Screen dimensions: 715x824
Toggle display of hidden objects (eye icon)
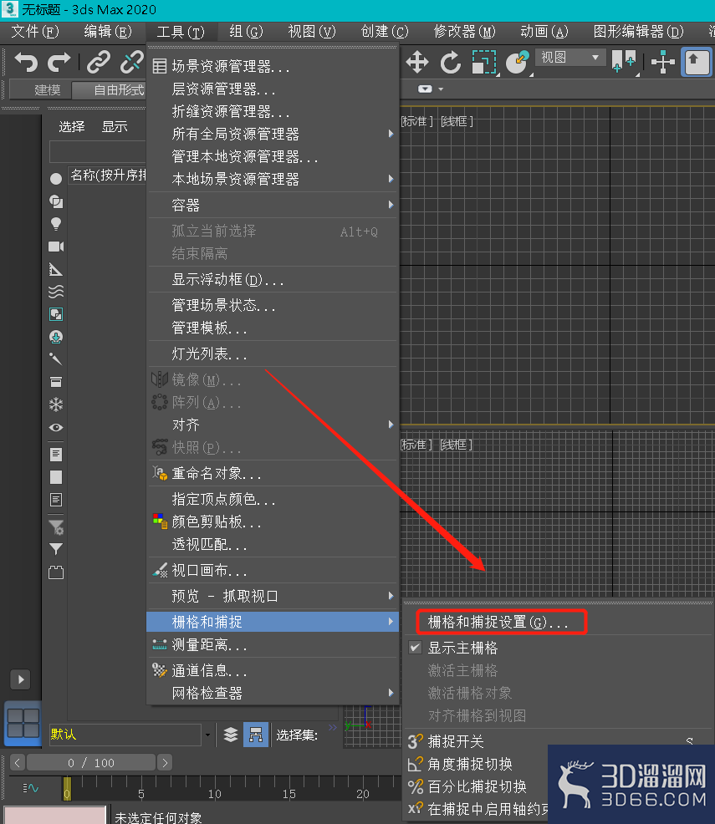[x=56, y=427]
